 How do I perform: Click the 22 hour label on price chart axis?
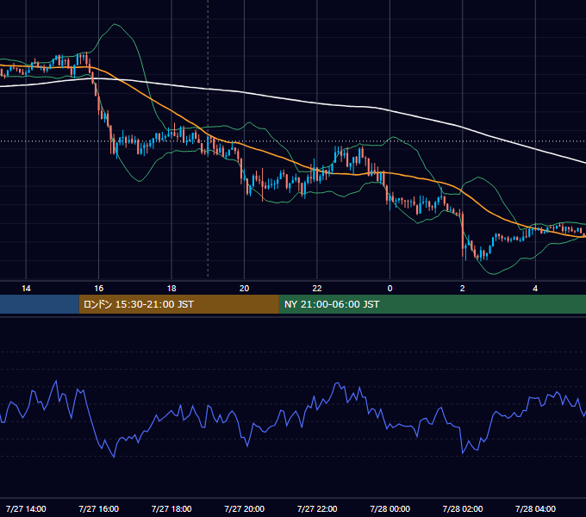click(x=317, y=289)
